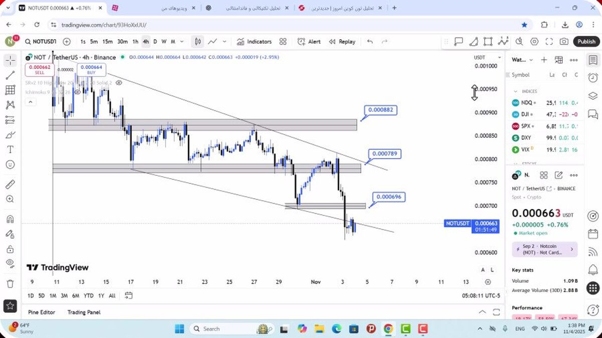Image resolution: width=602 pixels, height=338 pixels.
Task: Switch to 15m timeframe
Action: click(x=107, y=42)
